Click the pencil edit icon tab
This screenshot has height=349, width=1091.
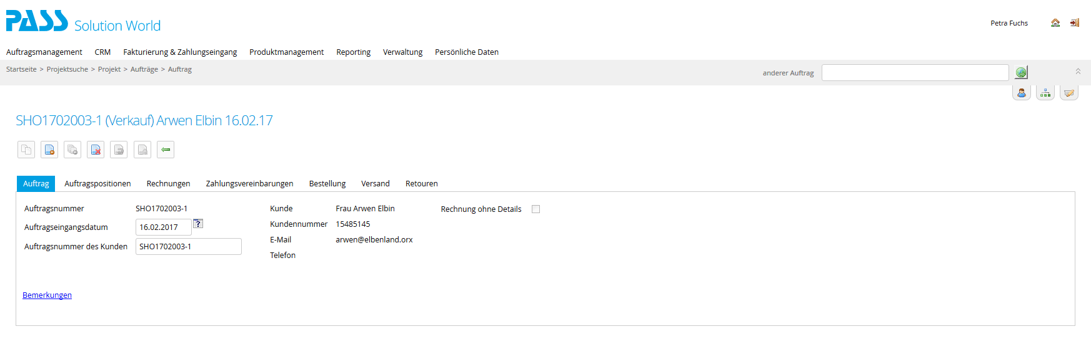[1069, 93]
